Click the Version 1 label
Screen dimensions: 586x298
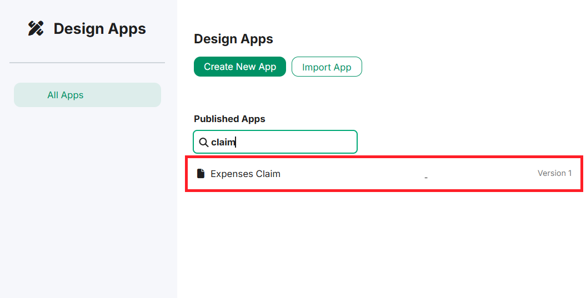554,173
